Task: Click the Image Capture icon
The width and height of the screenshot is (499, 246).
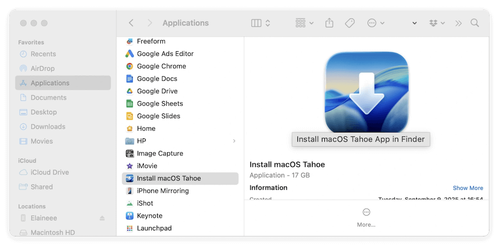Action: tap(129, 153)
